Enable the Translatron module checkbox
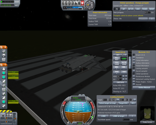Viewport: 156px width, 125px height. click(x=134, y=58)
